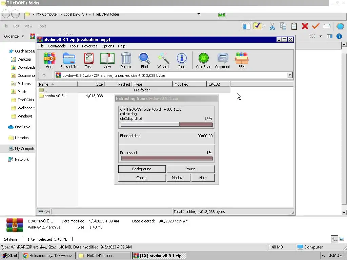Open the Organize dropdown in Explorer
Image resolution: width=347 pixels, height=260 pixels.
pos(14,36)
